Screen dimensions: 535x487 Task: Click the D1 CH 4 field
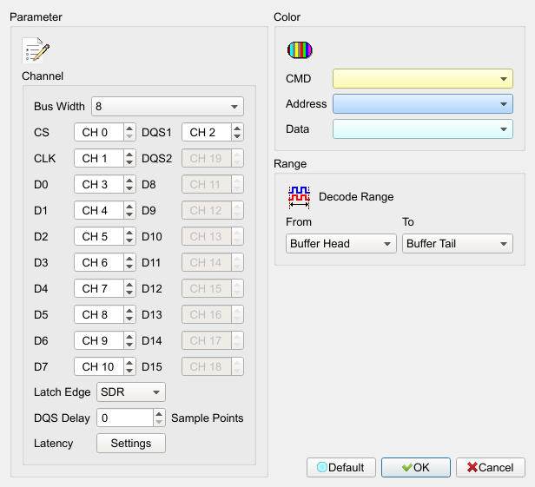point(99,210)
